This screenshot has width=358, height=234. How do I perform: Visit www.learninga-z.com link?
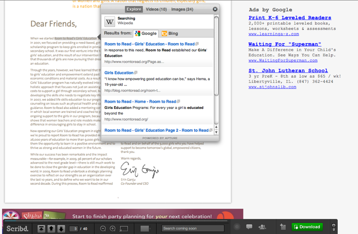click(x=273, y=34)
